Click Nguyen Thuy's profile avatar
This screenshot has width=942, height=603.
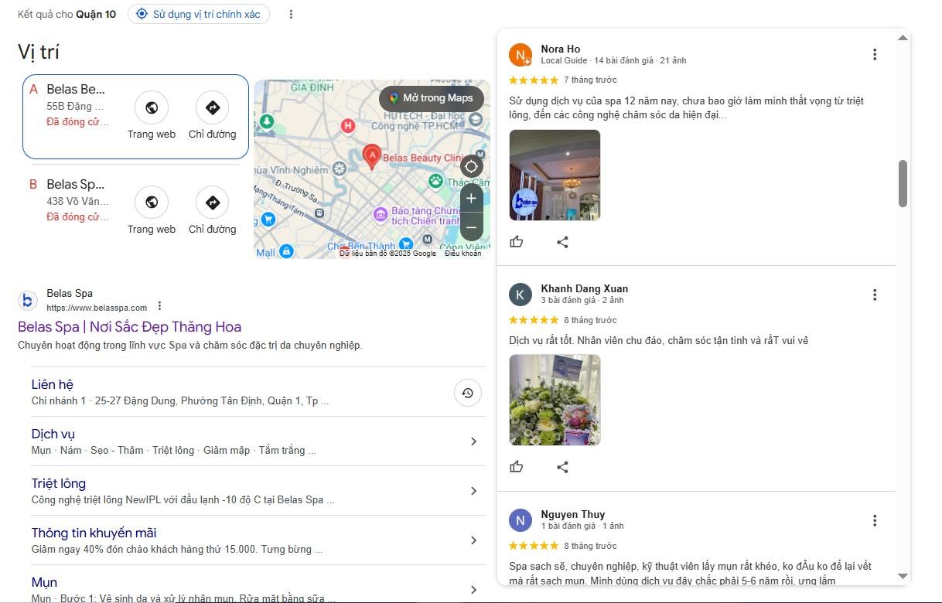click(x=520, y=520)
